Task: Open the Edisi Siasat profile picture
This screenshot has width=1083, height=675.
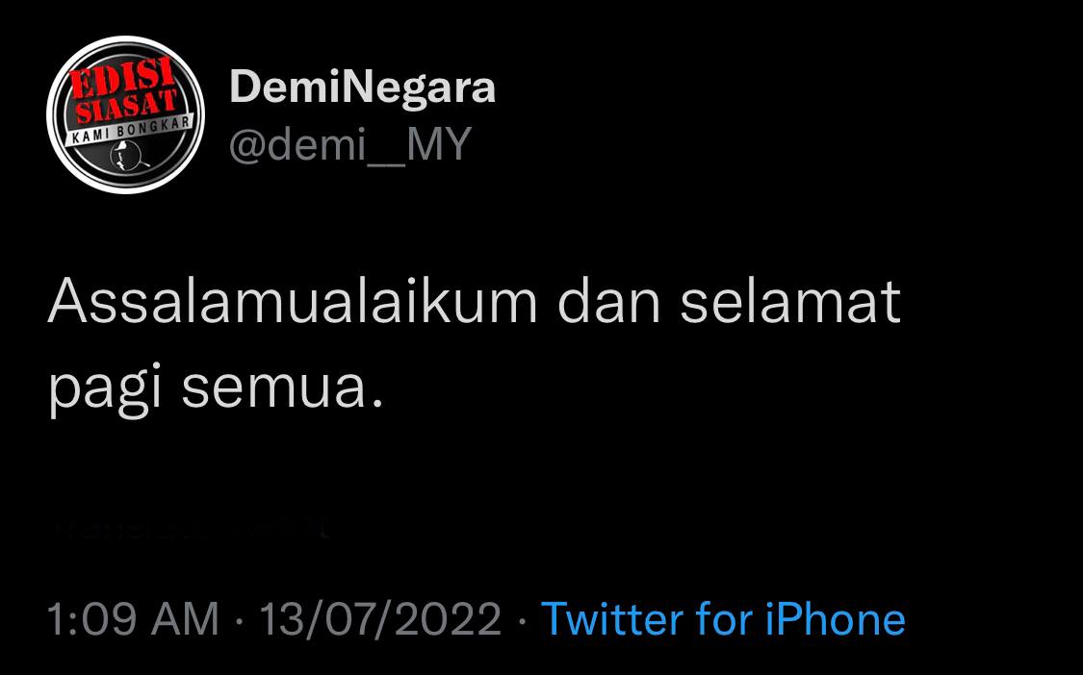Action: pyautogui.click(x=126, y=114)
